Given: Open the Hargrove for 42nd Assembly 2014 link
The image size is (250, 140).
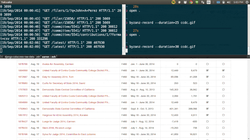Looking at the screenshot, I should pos(65,115).
